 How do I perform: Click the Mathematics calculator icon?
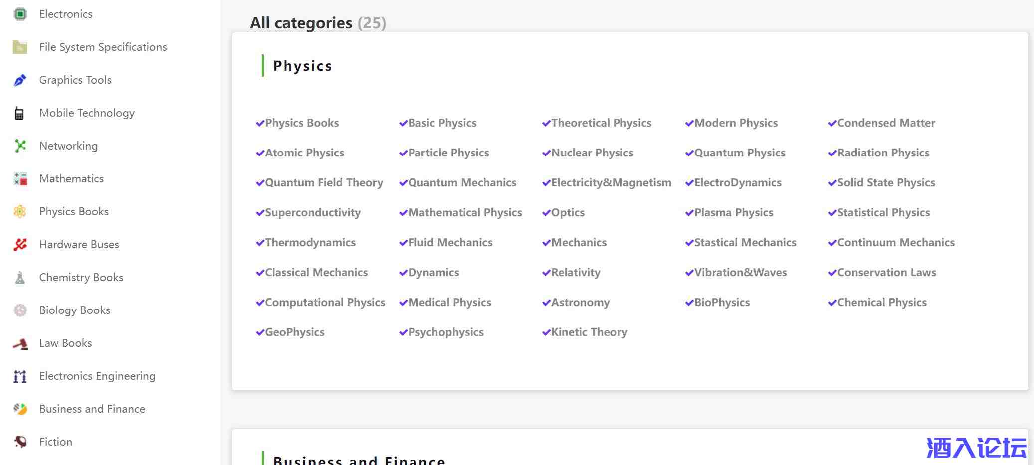20,179
